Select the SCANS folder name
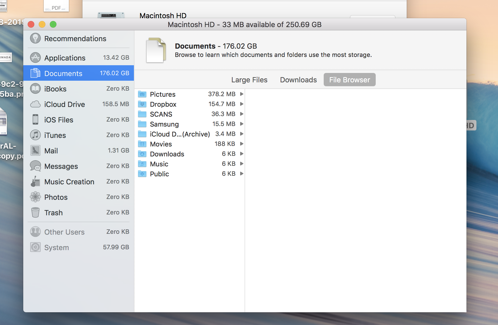The height and width of the screenshot is (325, 498). [161, 114]
